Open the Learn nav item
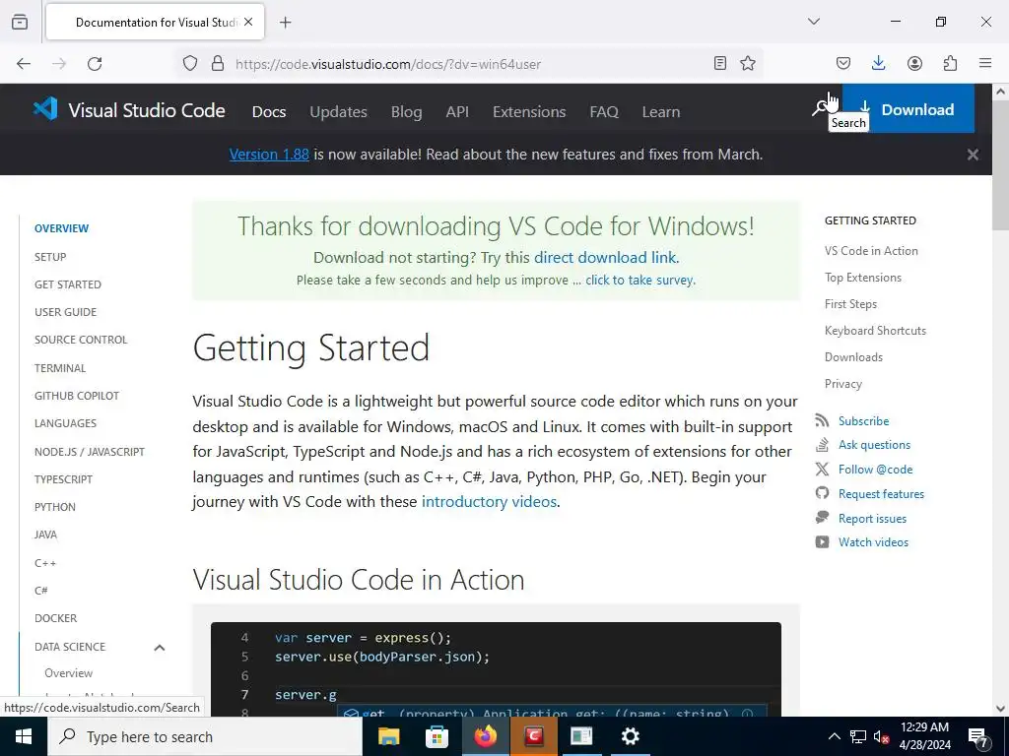 coord(661,112)
